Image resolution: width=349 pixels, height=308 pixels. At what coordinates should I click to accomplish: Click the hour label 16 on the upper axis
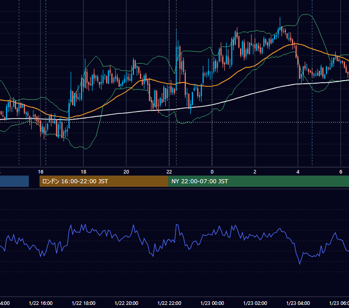click(41, 172)
